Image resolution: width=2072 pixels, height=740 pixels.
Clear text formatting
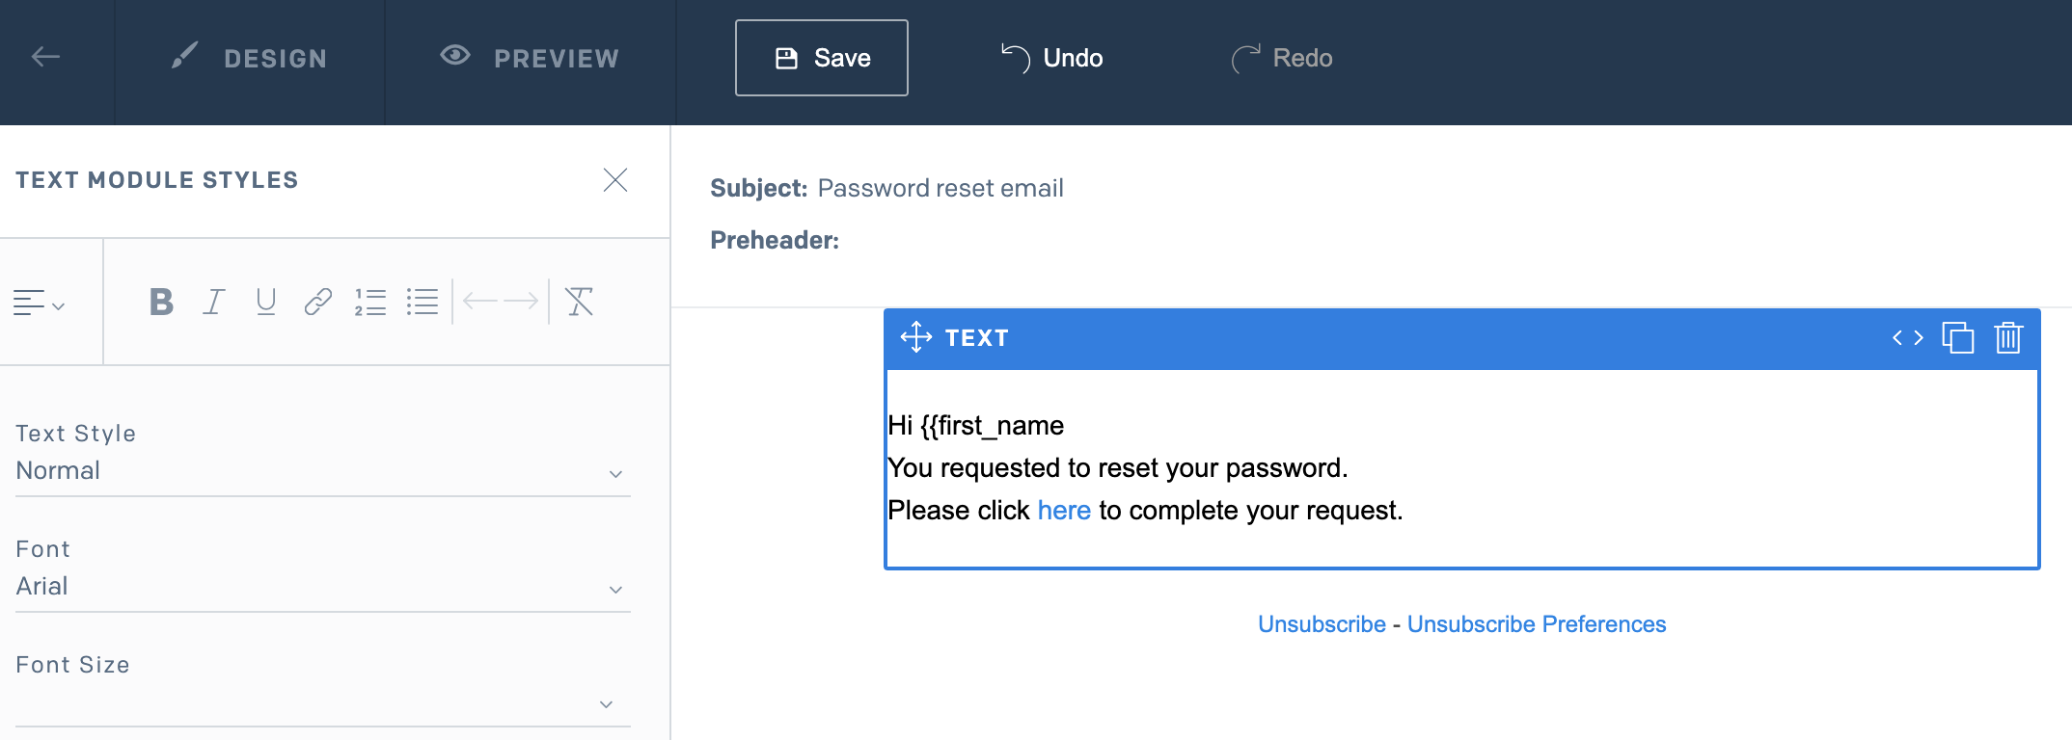point(579,303)
